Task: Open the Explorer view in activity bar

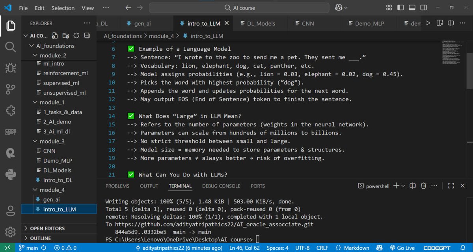Action: tap(11, 26)
